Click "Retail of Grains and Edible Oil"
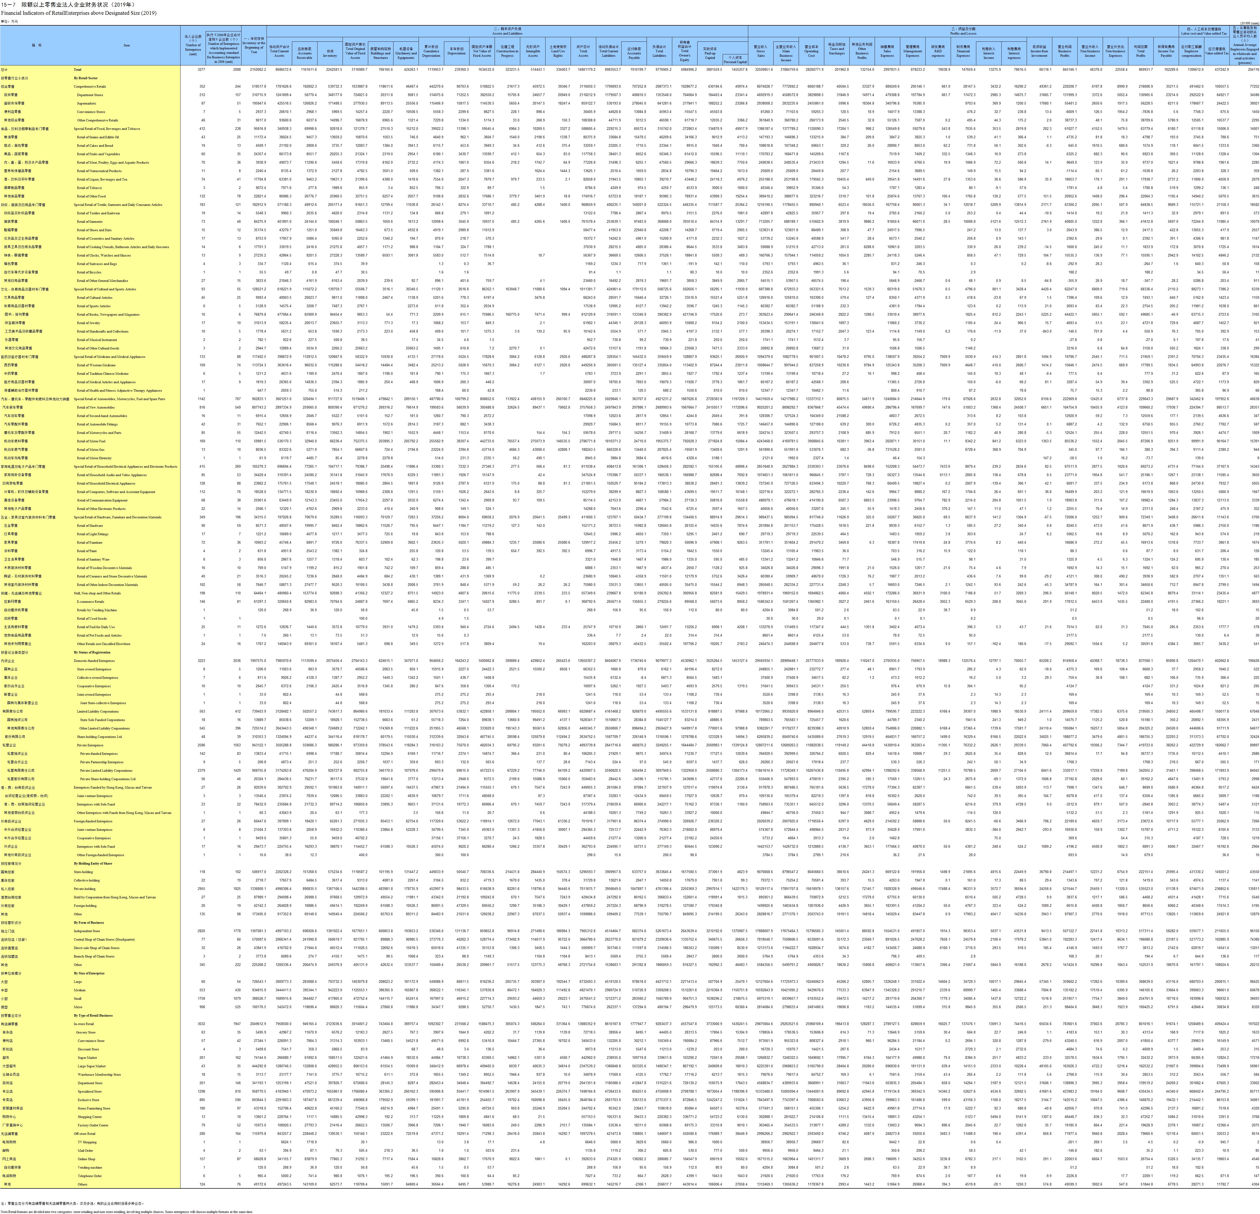 pyautogui.click(x=98, y=137)
